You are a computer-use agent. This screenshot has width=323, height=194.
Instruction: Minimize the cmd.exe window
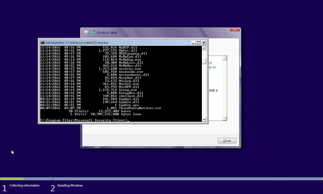(x=193, y=43)
